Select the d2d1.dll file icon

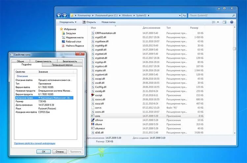tap(93, 132)
